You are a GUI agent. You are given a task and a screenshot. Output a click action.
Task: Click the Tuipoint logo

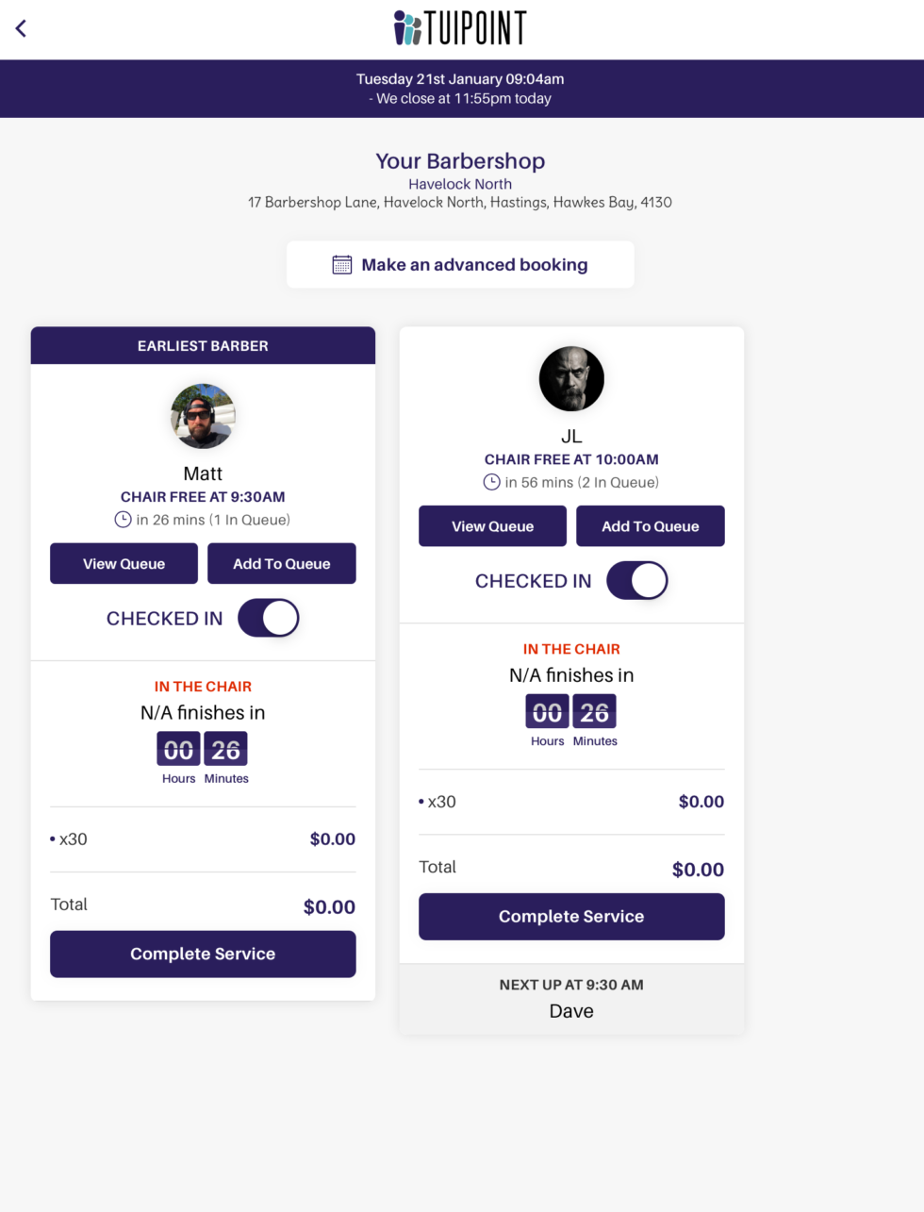tap(460, 27)
